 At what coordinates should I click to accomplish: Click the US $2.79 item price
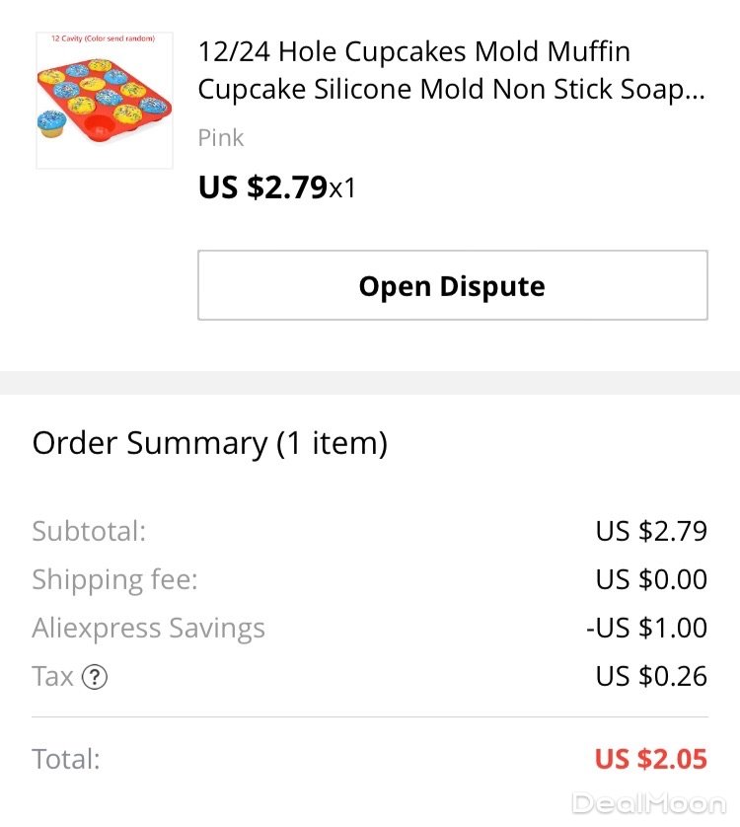click(262, 187)
